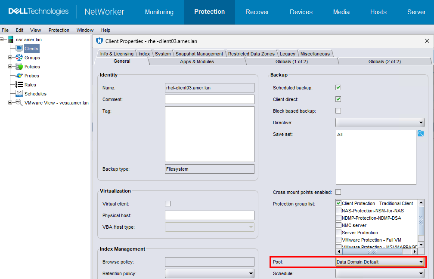Expand the VMware View tree node
Screen dimensions: 434x279
pos(10,102)
